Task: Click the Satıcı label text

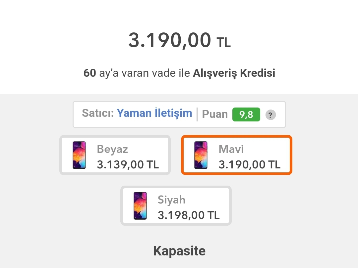Action: (x=98, y=113)
